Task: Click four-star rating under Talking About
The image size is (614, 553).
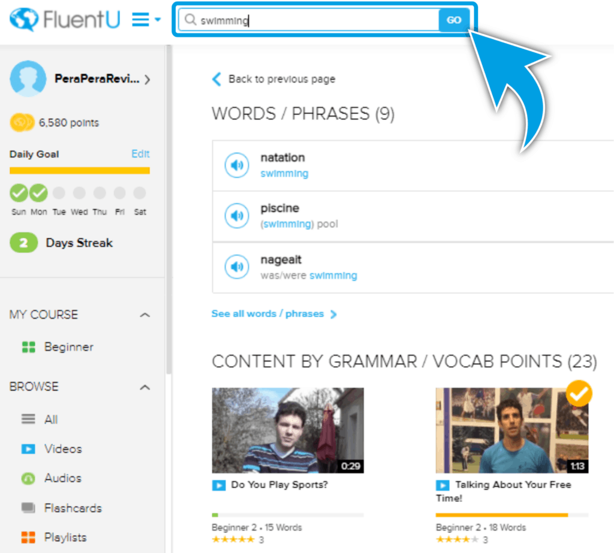Action: 458,540
